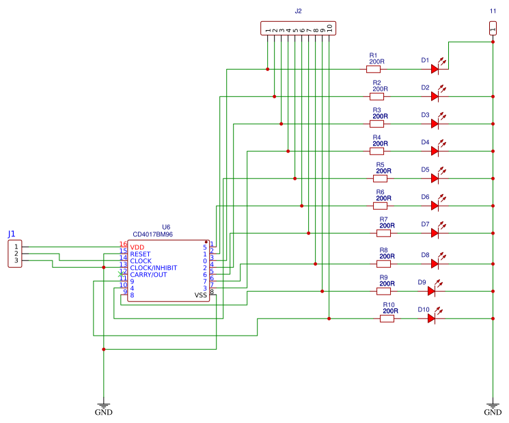This screenshot has width=509, height=423.
Task: Select the R5 resistor symbol
Action: [x=380, y=178]
